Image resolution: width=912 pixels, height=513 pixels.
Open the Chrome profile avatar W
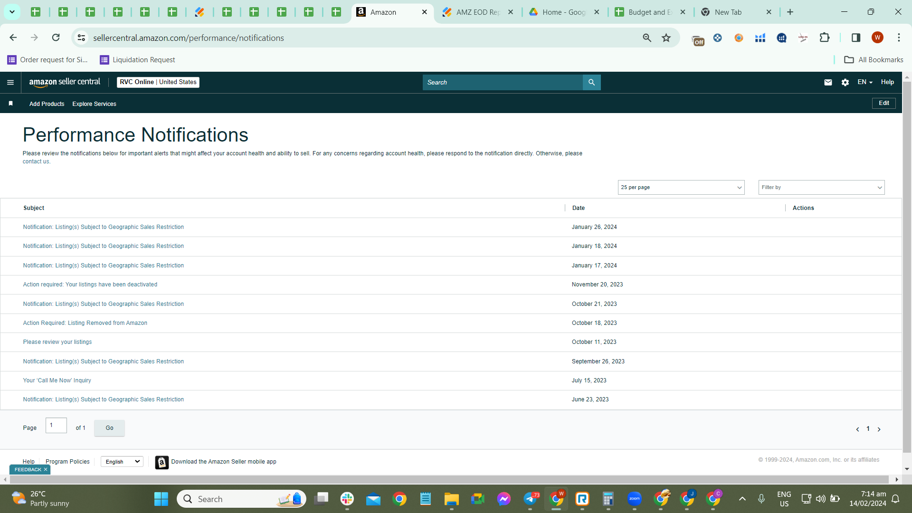[x=877, y=38]
